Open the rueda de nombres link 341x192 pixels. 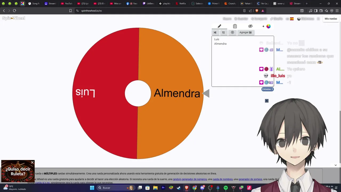coord(222,179)
